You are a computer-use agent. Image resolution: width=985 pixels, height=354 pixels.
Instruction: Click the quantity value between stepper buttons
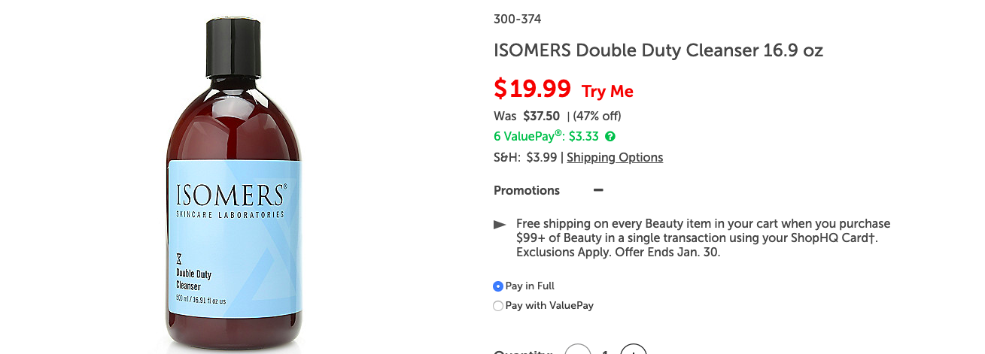point(606,351)
